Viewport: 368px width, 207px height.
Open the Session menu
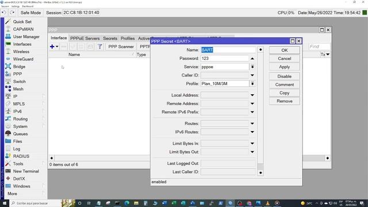click(x=5, y=6)
